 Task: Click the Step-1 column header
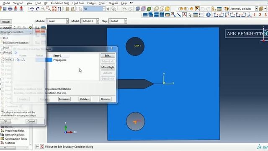coord(57,56)
